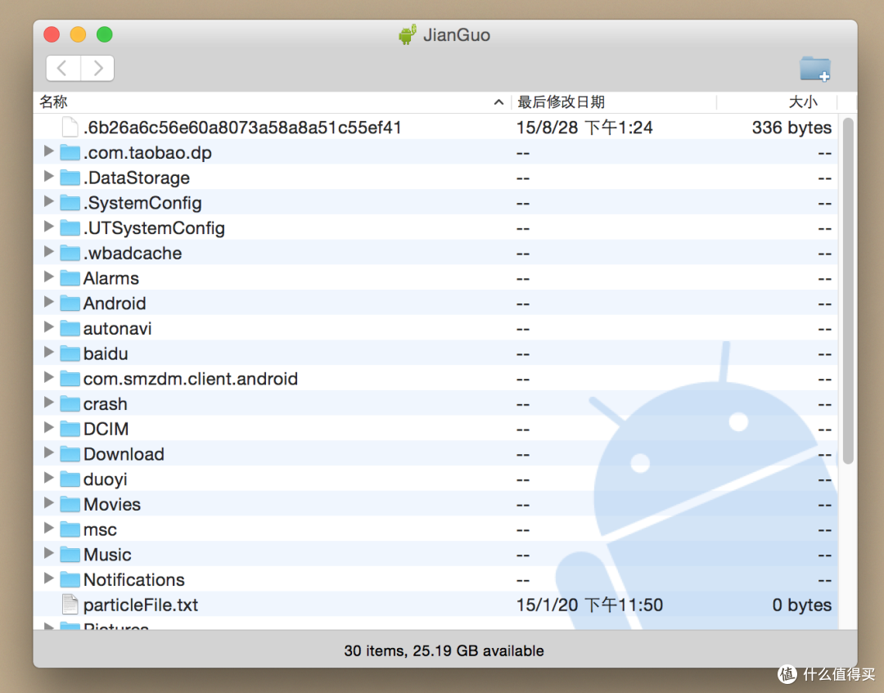Go back with the left arrow
The height and width of the screenshot is (693, 884).
(x=63, y=68)
